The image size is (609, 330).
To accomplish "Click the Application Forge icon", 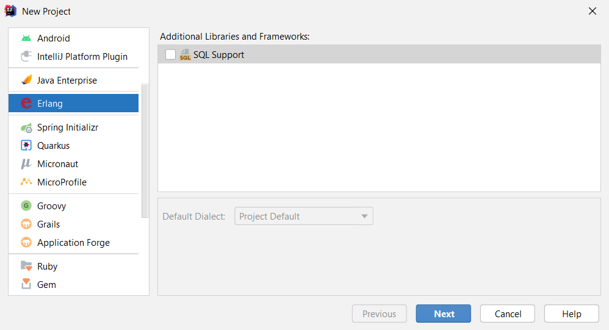I will (x=26, y=242).
